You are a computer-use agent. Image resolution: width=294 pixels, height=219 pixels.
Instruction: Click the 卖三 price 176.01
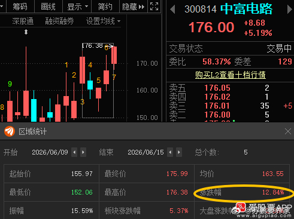[x=217, y=106]
